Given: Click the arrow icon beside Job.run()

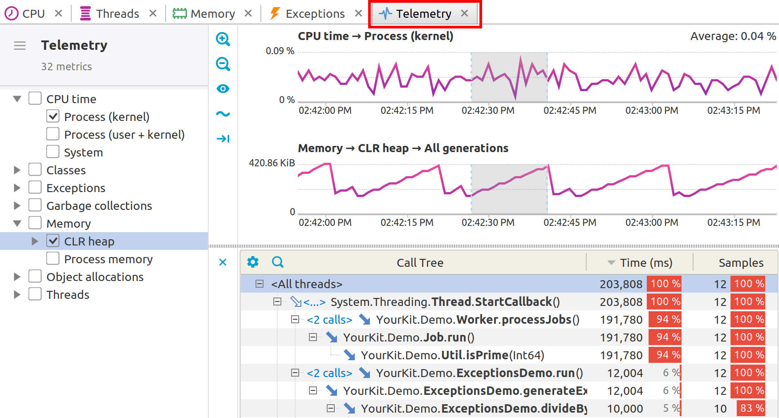Looking at the screenshot, I should pyautogui.click(x=332, y=337).
